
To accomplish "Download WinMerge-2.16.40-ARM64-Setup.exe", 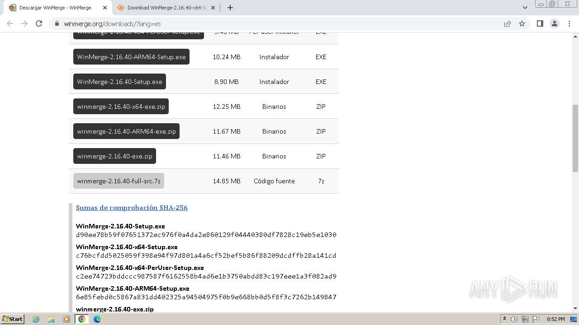I will tap(131, 57).
